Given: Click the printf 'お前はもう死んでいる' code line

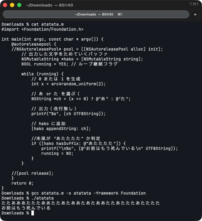Looking at the screenshot, I should tap(109, 148).
